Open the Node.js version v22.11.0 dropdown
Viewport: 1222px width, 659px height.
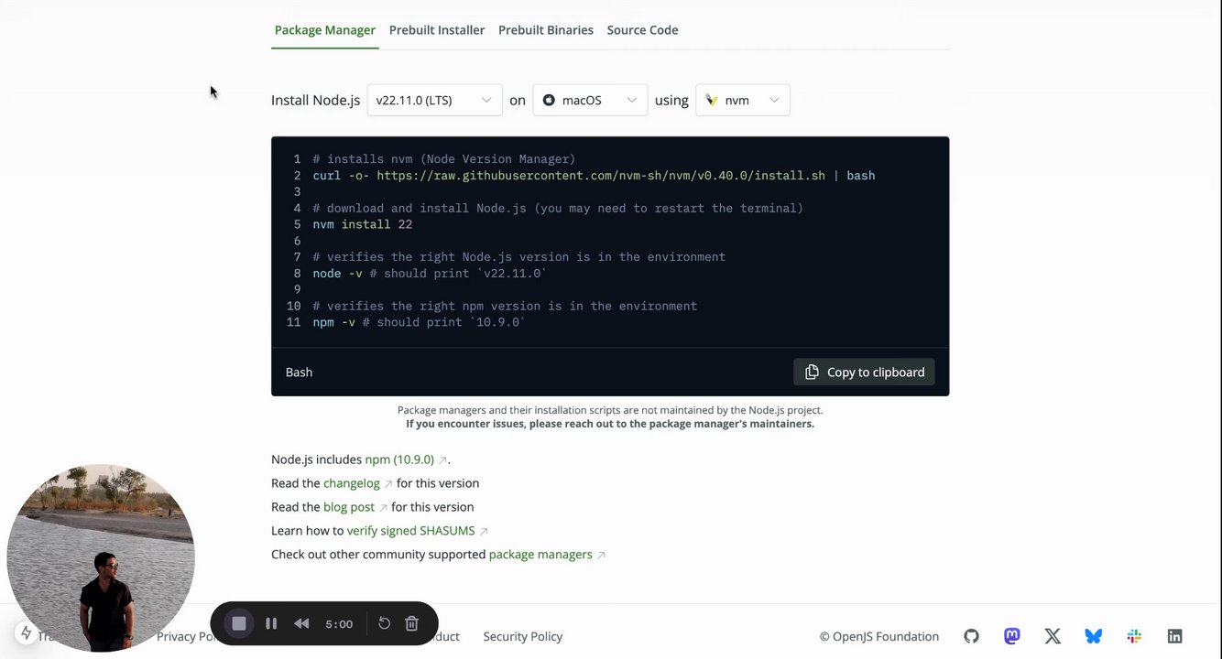pos(434,101)
